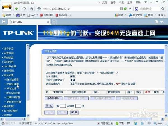Open the 网易126 bookmark
This screenshot has height=126, width=168.
(61, 15)
